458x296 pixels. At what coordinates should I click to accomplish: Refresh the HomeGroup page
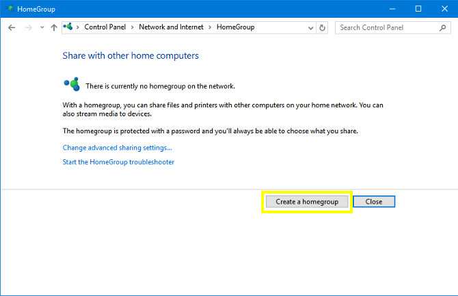point(322,28)
